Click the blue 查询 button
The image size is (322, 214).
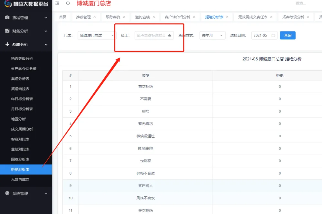point(288,36)
